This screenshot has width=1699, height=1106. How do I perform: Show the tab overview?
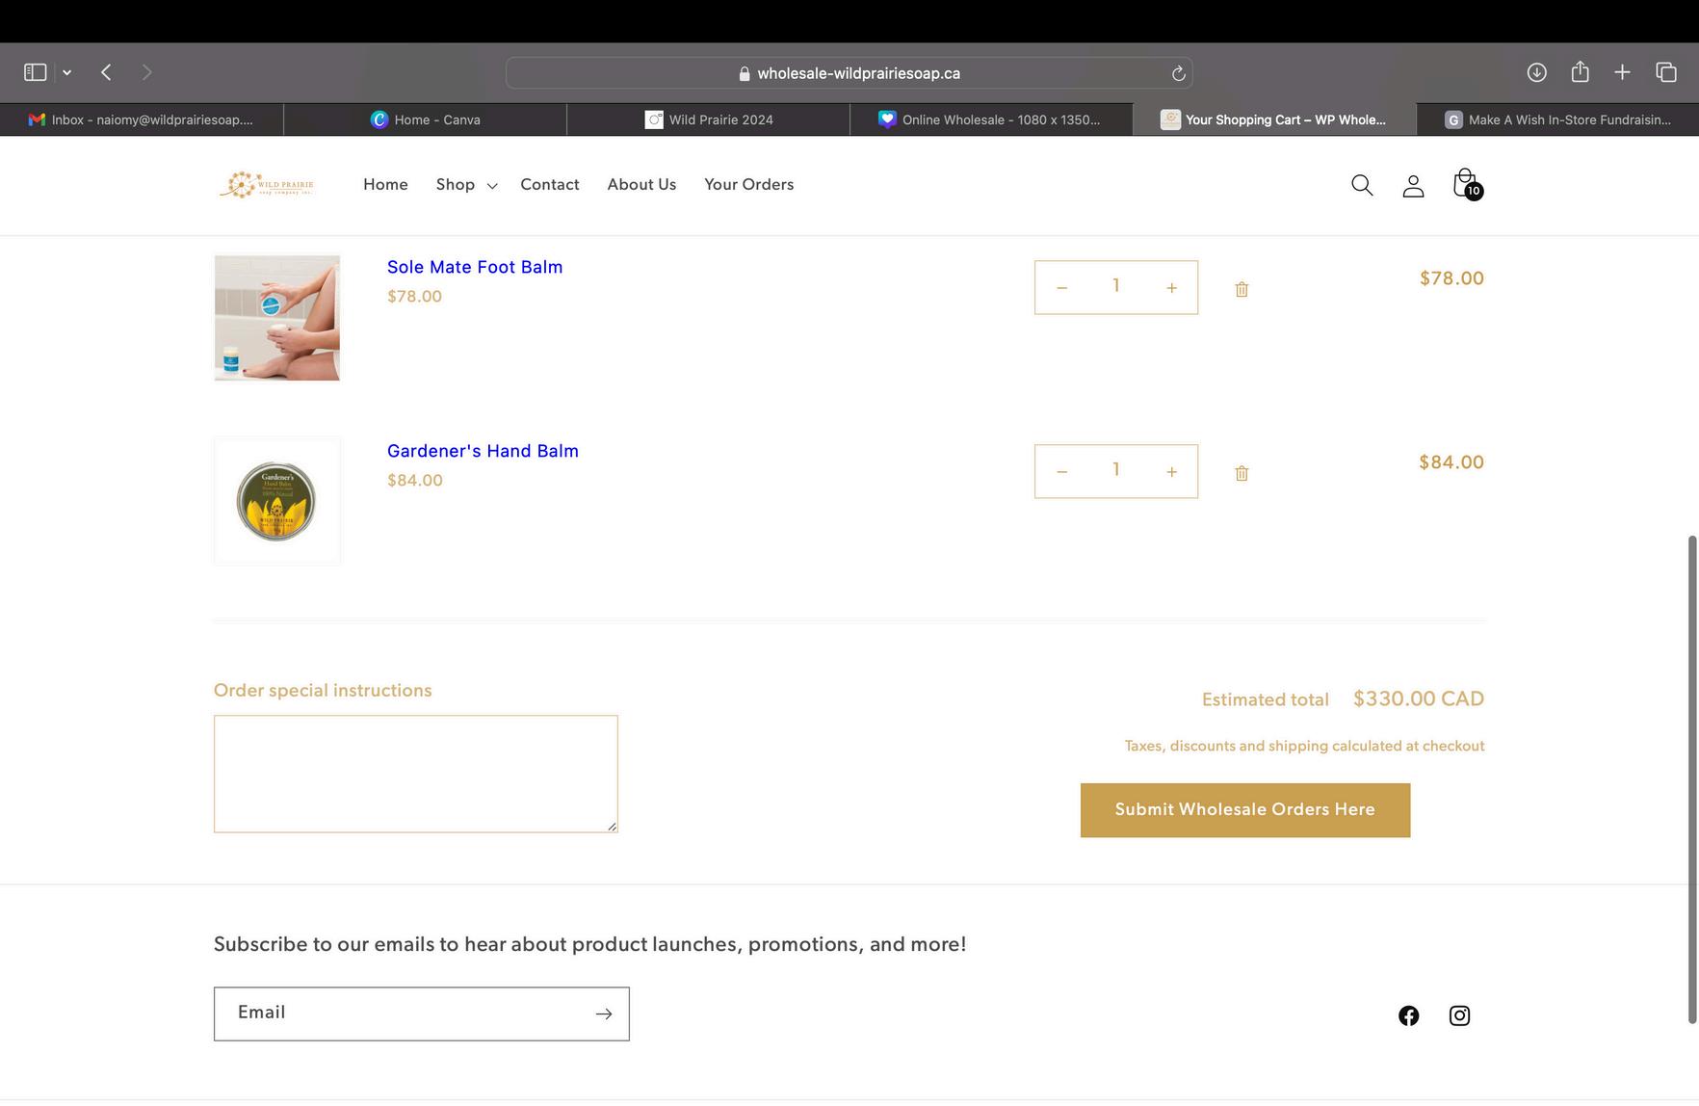[x=1666, y=72]
